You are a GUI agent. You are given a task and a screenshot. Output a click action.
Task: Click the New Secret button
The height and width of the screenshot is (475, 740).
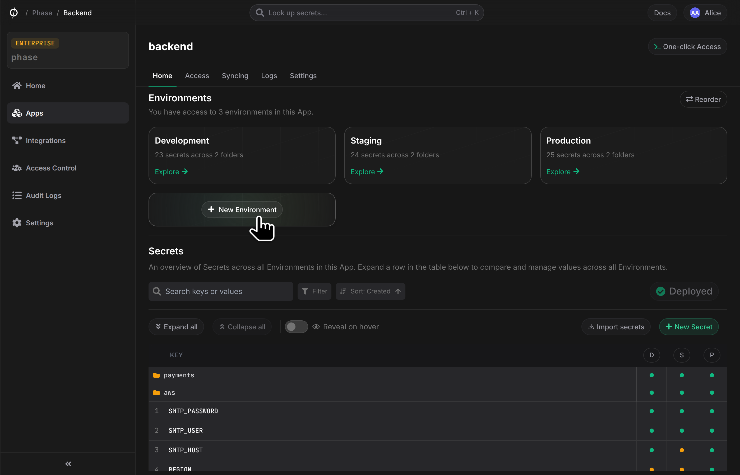(x=689, y=327)
